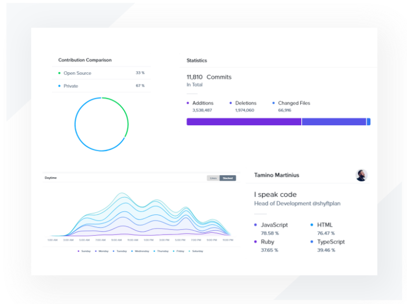Click the Ruby language bullet
This screenshot has width=407, height=304.
tap(255, 242)
